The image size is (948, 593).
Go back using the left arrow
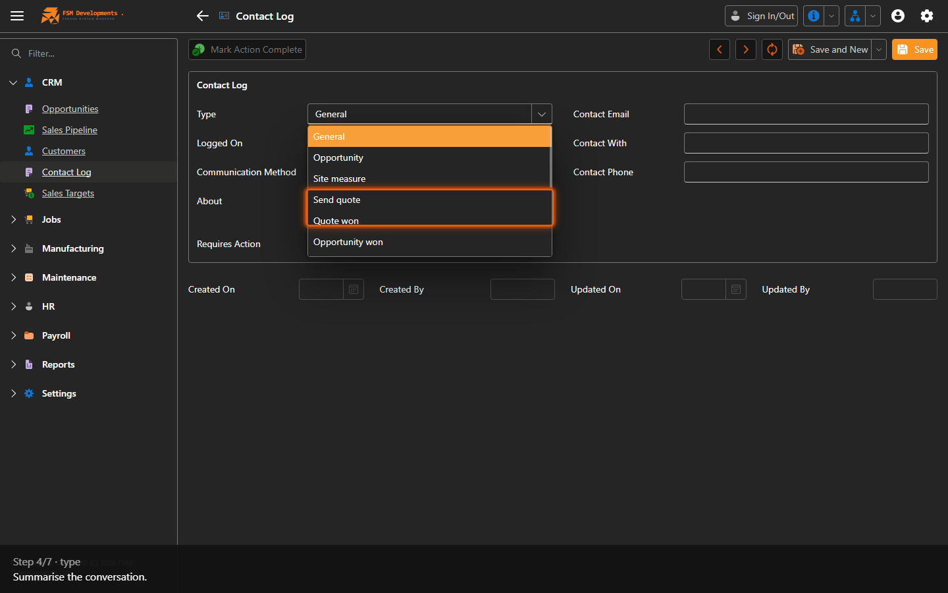coord(203,16)
